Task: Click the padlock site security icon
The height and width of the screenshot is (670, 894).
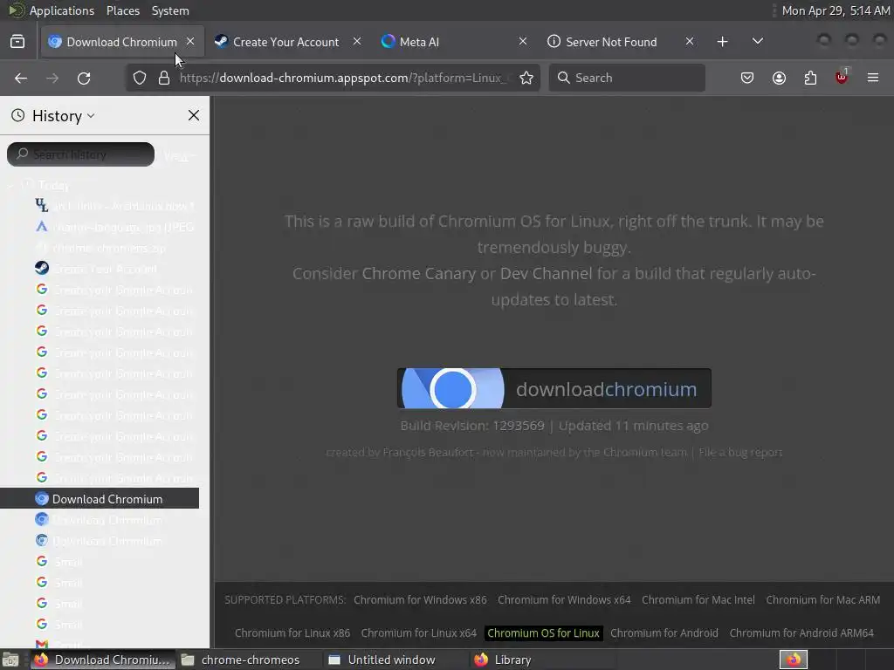Action: 164,78
